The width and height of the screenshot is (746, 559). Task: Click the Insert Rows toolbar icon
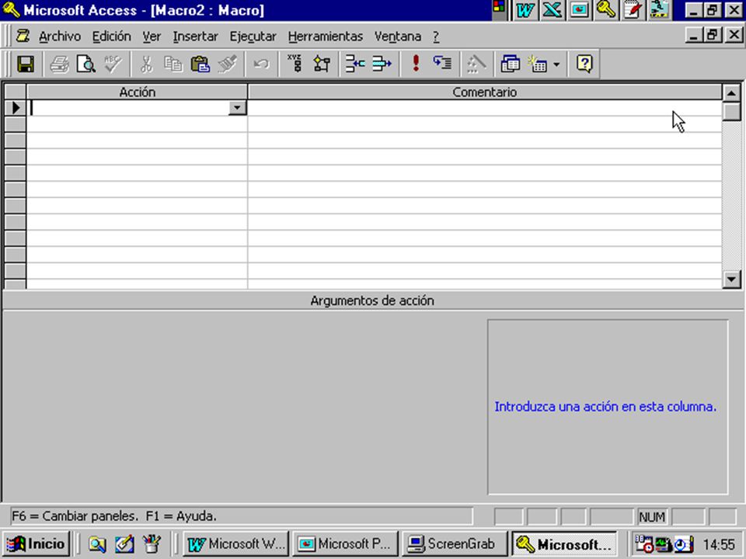coord(355,64)
